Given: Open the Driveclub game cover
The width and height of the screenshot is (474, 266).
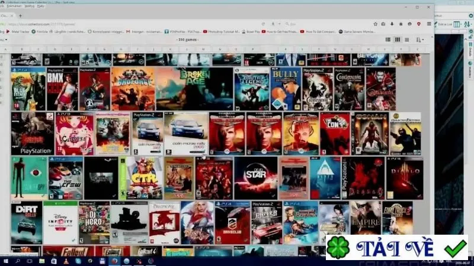Looking at the screenshot, I should click(232, 223).
